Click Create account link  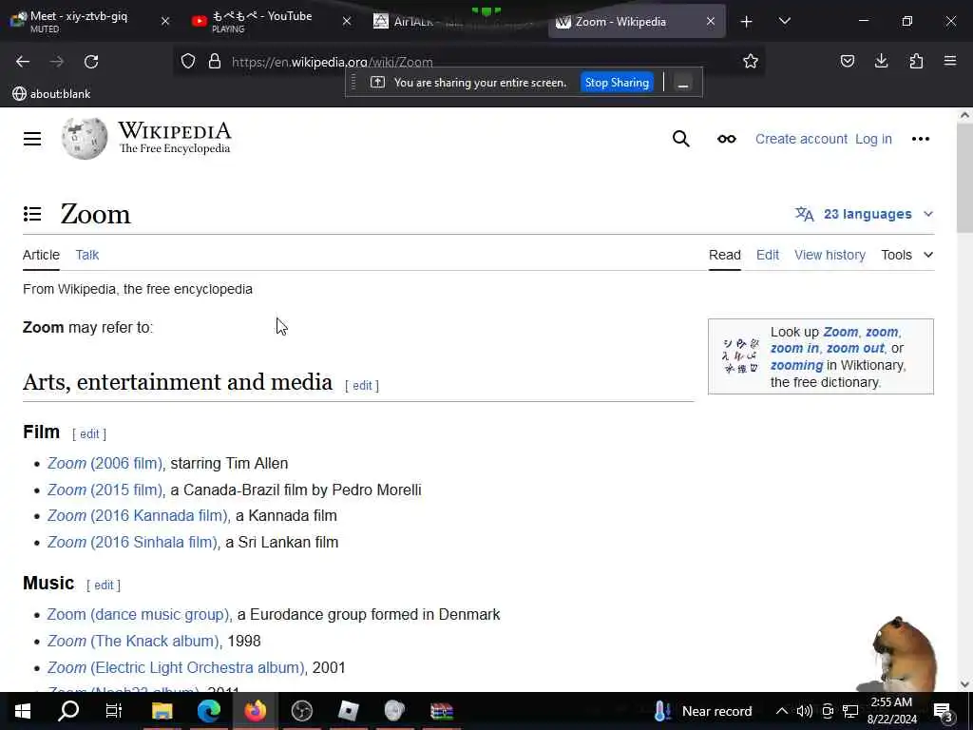(x=800, y=139)
